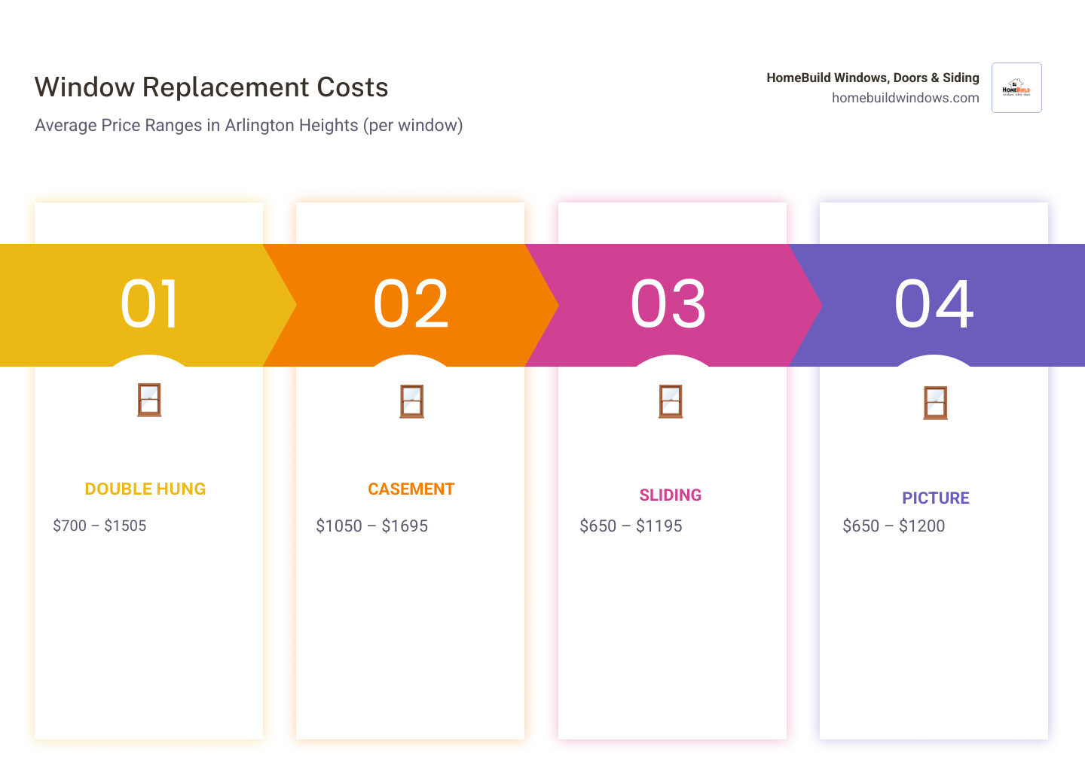Click the purple arrow numbered 04
This screenshot has height=771, width=1085.
[x=934, y=304]
